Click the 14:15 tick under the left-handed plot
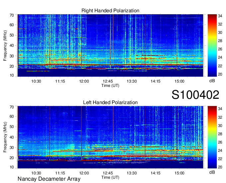The height and width of the screenshot is (183, 226). point(156,173)
